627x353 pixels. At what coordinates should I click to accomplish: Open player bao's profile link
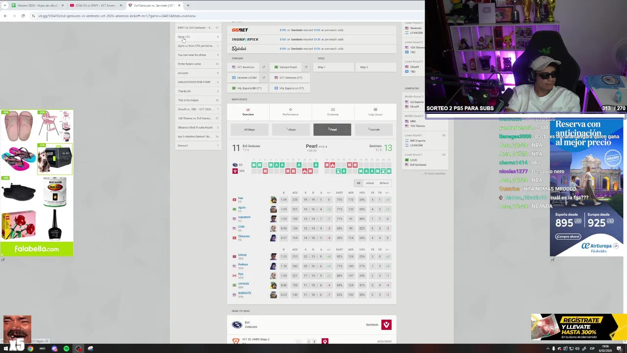(241, 198)
